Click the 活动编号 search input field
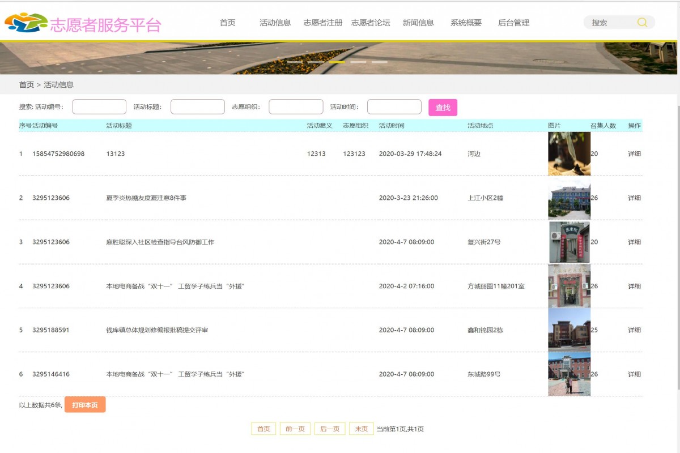The image size is (680, 453). coord(99,106)
